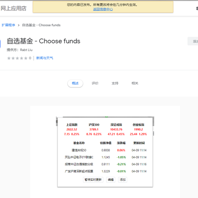Click the 深证成指 index label

pyautogui.click(x=116, y=125)
